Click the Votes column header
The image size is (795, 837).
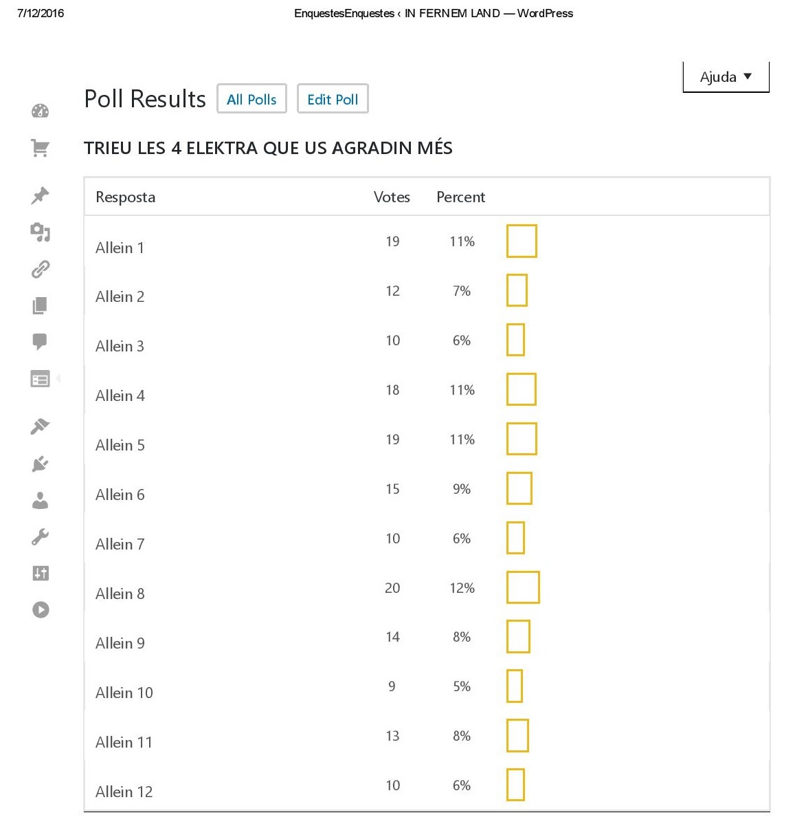[392, 197]
